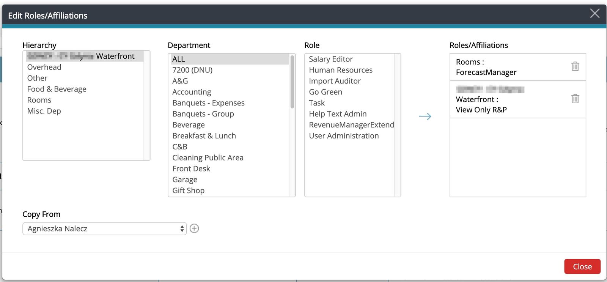Click the plus icon beside Copy From

coord(194,228)
